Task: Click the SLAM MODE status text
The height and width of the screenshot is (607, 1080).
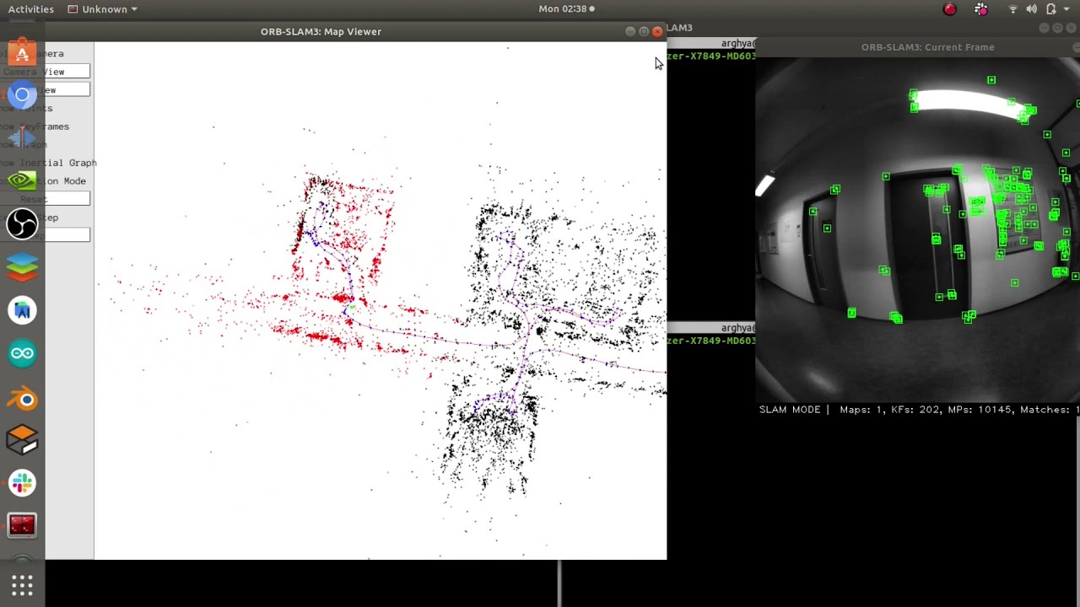Action: pyautogui.click(x=790, y=410)
